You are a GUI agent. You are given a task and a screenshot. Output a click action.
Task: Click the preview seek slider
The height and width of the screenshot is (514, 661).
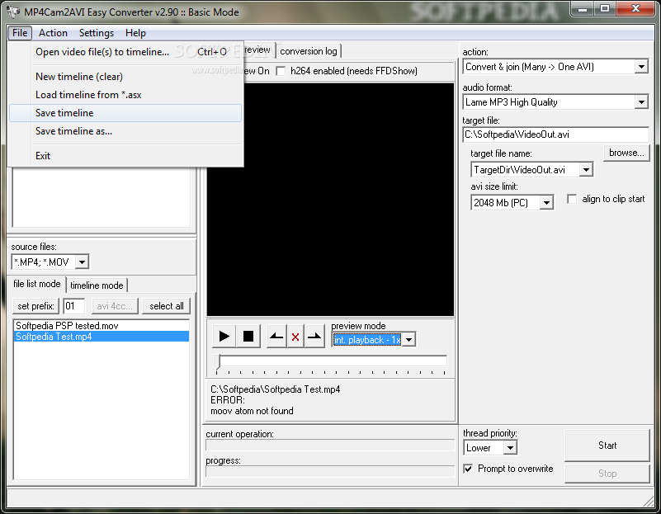click(x=332, y=361)
